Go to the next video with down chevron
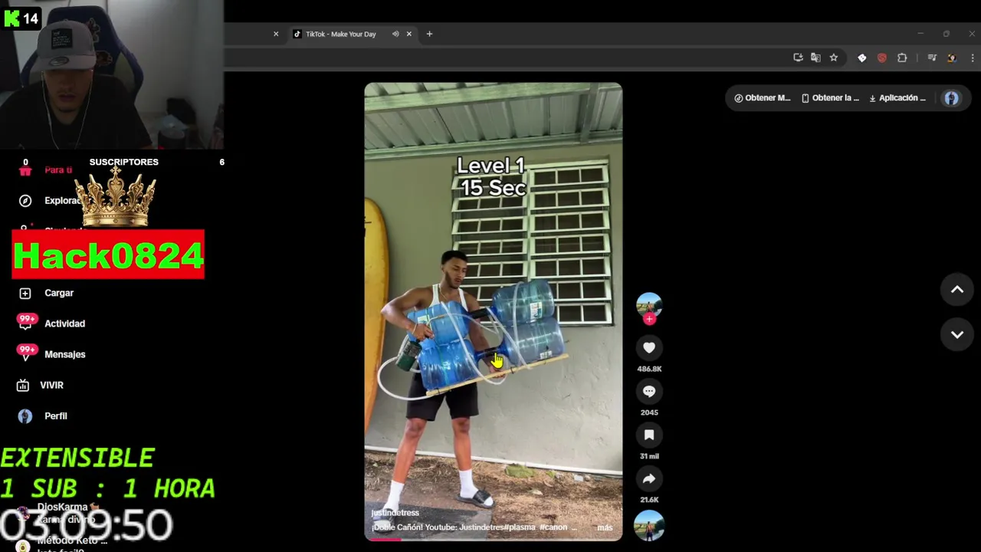Viewport: 981px width, 552px height. 957,334
